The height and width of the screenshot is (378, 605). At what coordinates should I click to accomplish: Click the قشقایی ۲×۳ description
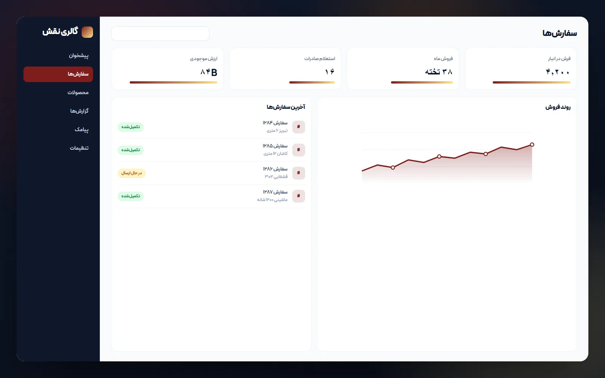click(x=276, y=177)
